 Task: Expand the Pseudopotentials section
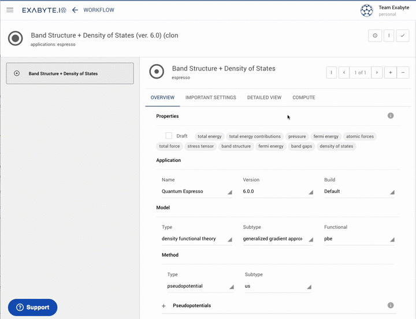pyautogui.click(x=164, y=306)
